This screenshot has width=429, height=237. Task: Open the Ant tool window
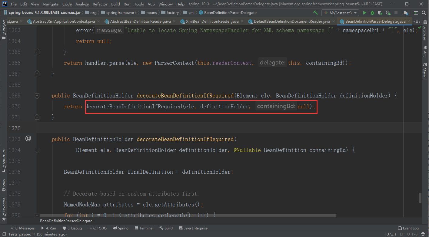425,51
